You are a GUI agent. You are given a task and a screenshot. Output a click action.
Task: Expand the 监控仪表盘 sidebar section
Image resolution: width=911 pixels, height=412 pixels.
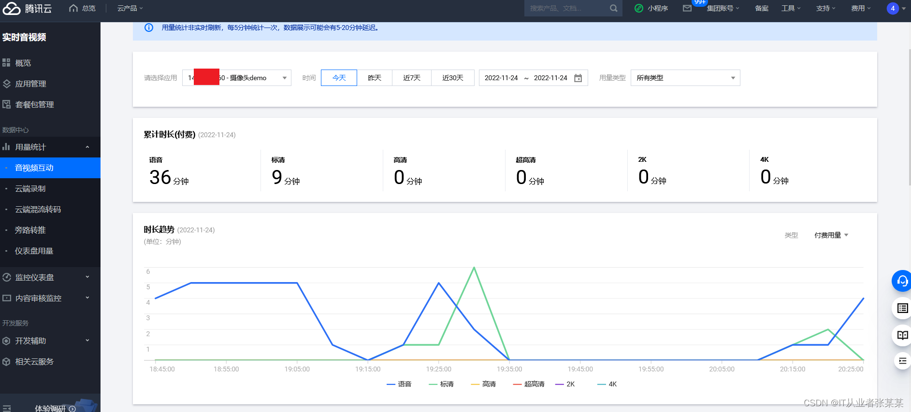point(50,277)
